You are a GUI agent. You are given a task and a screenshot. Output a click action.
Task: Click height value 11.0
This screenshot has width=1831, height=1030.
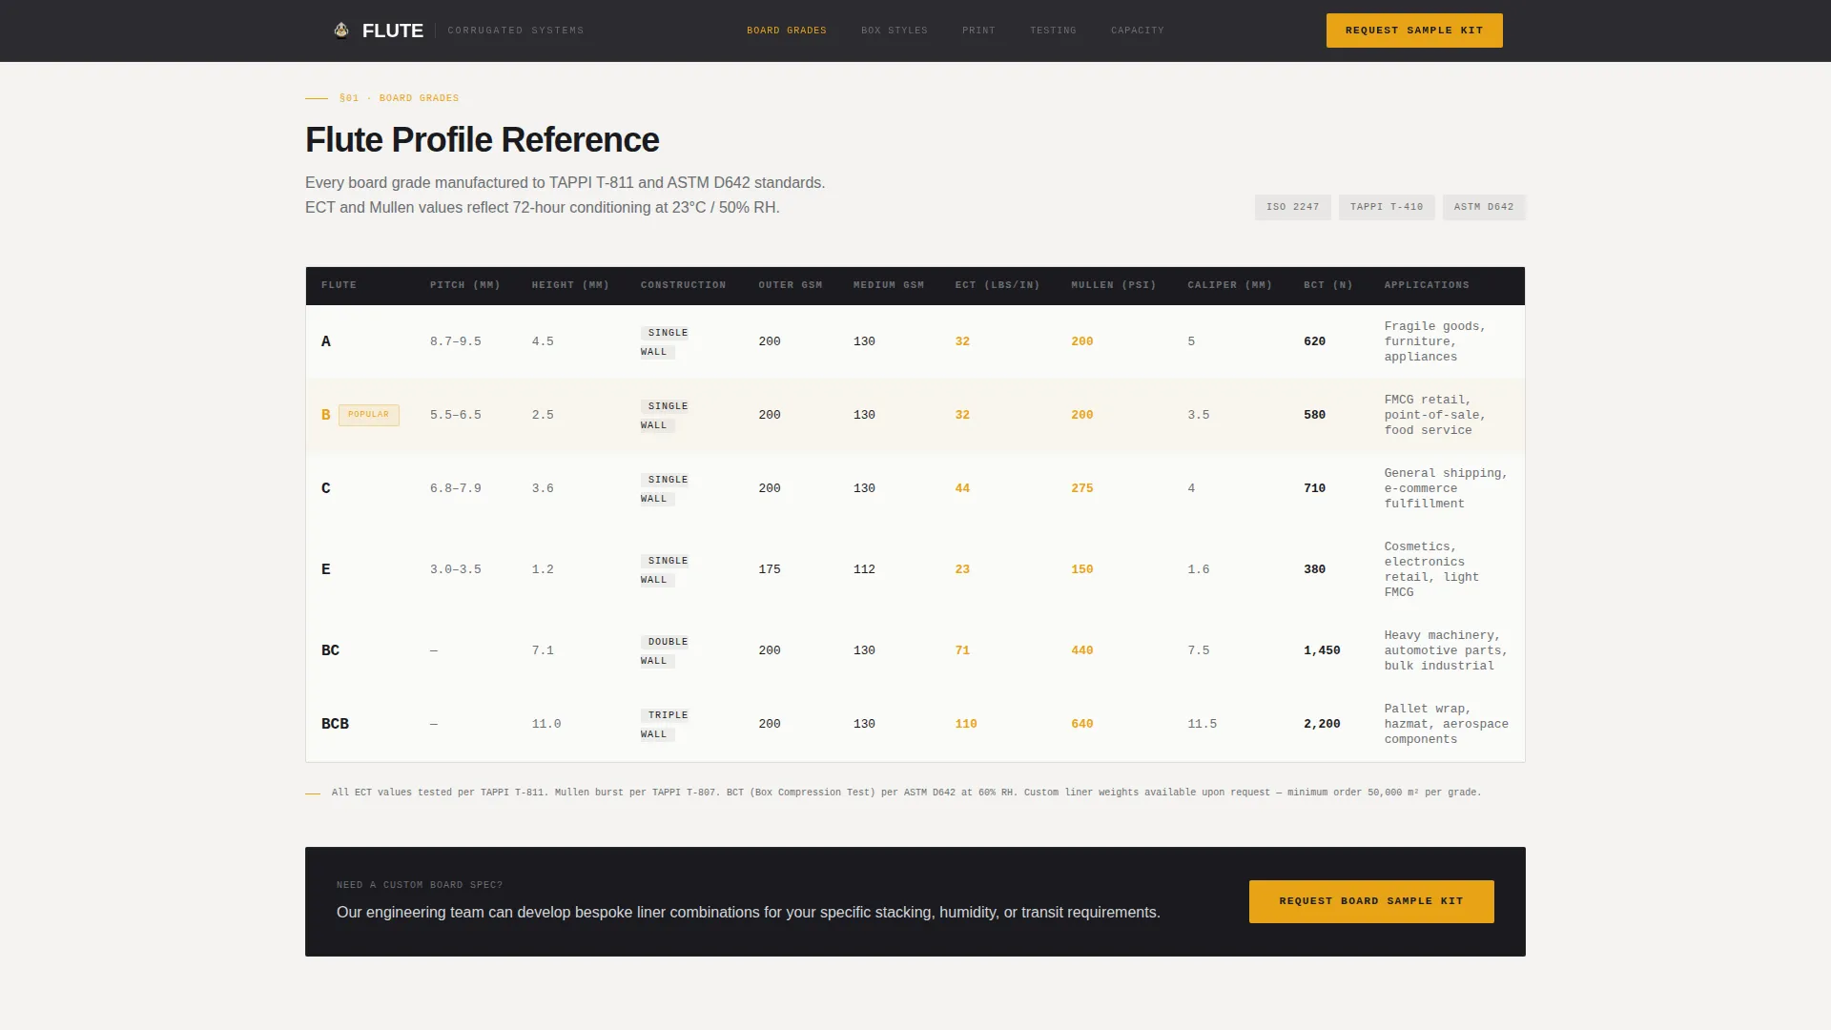(546, 724)
